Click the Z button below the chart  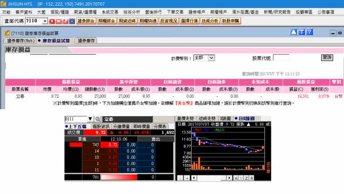click(x=247, y=178)
